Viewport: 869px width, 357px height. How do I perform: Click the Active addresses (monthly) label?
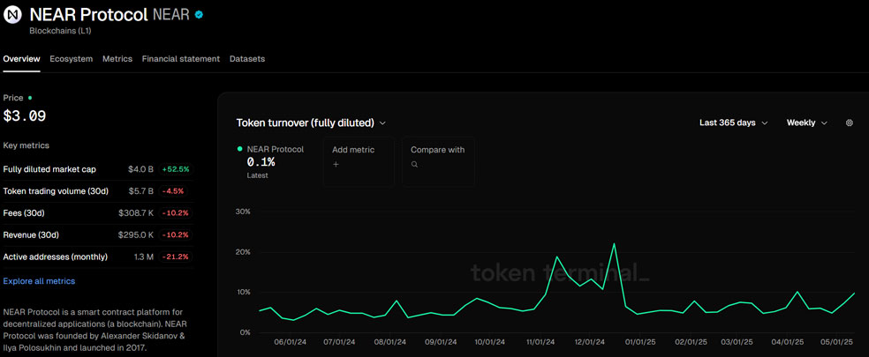(x=56, y=257)
